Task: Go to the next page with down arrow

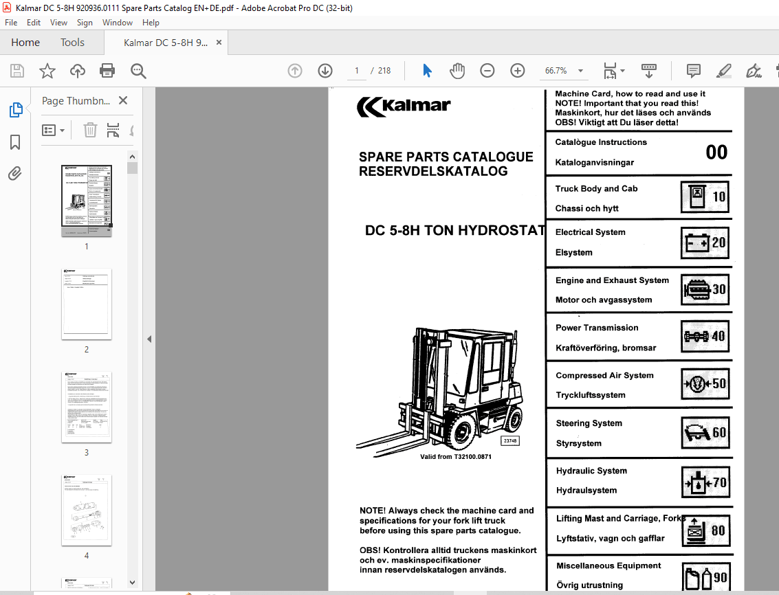Action: pos(325,71)
